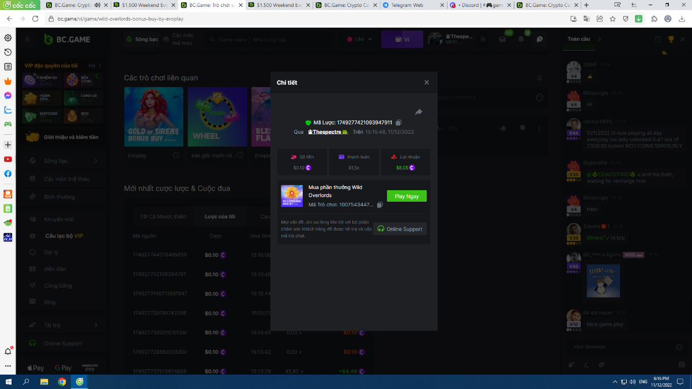Close the Chi tiết dialog
The height and width of the screenshot is (389, 692).
(x=427, y=82)
